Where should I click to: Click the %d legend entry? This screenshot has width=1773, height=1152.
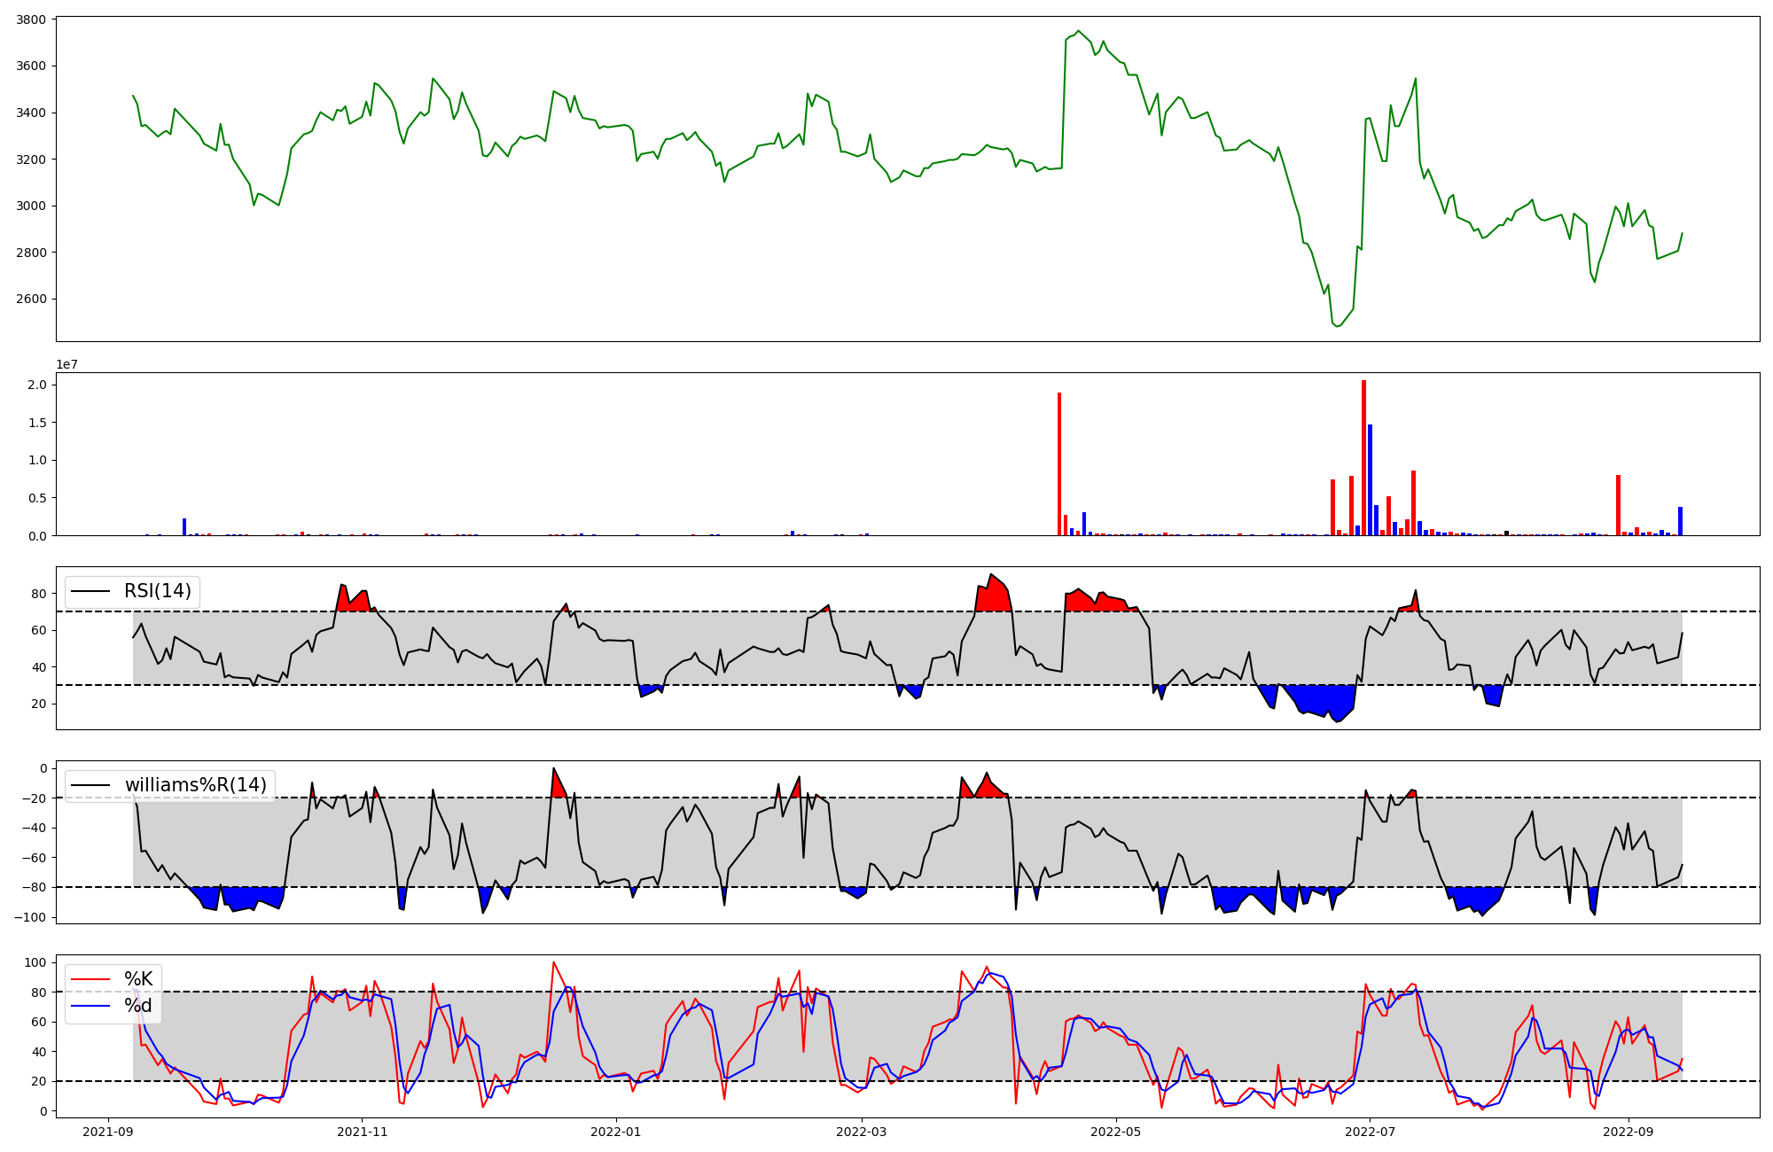tap(138, 1006)
